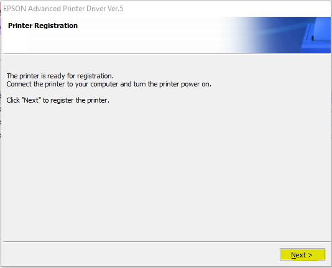Click "The printer is ready for registration." line

click(x=60, y=76)
